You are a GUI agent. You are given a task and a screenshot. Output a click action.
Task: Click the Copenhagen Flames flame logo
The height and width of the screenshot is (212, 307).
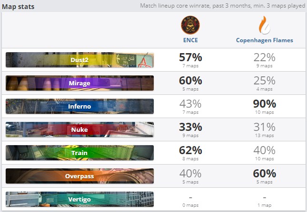coord(264,25)
